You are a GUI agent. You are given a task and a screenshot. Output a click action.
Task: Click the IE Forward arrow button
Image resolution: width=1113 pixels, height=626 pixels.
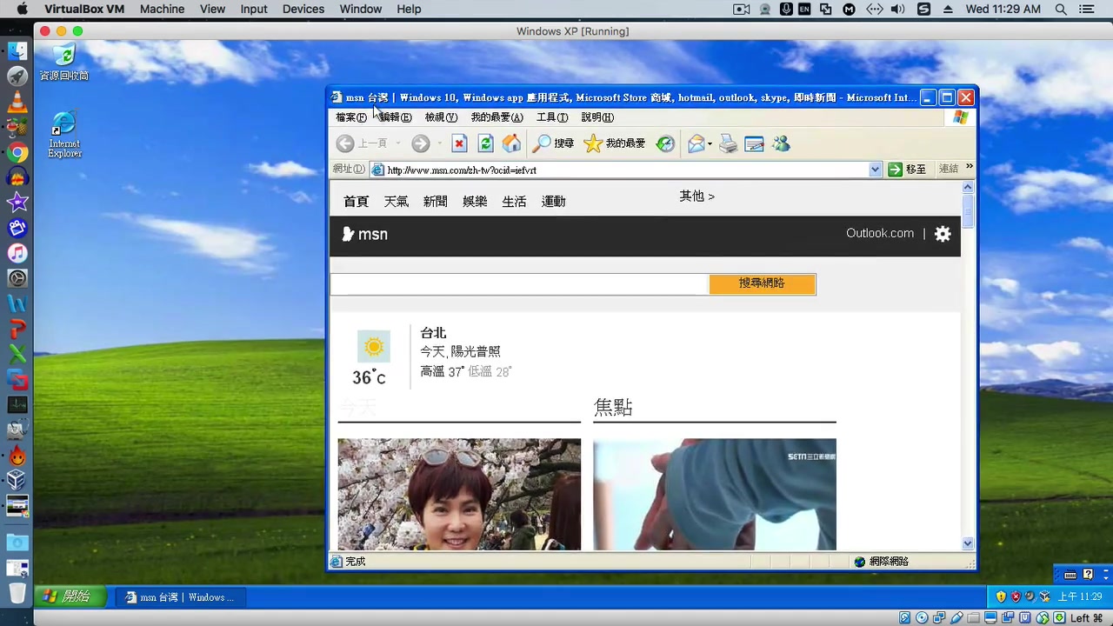click(421, 143)
